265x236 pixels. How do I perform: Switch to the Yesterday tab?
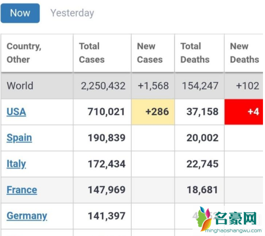pyautogui.click(x=72, y=13)
